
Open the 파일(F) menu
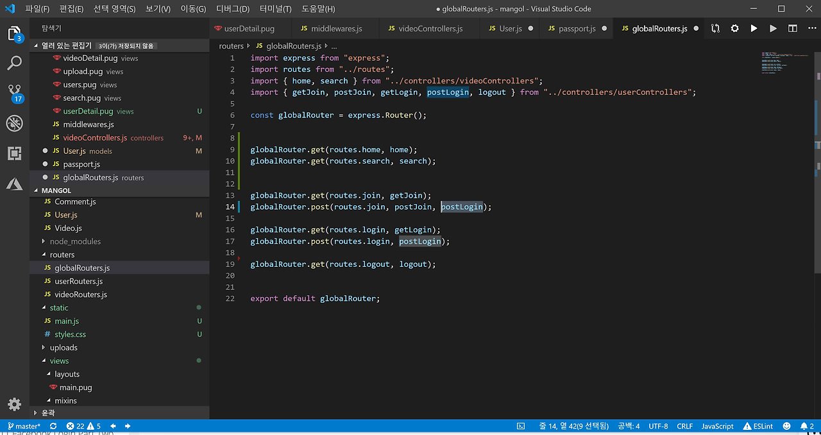point(37,9)
